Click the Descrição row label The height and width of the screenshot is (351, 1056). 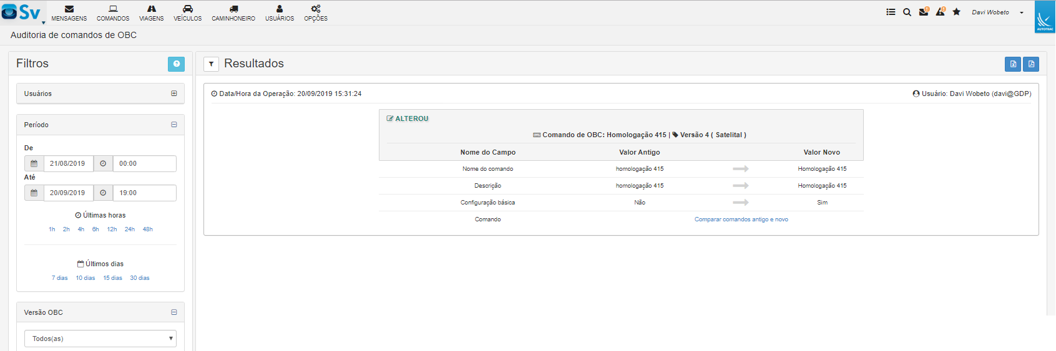[488, 186]
